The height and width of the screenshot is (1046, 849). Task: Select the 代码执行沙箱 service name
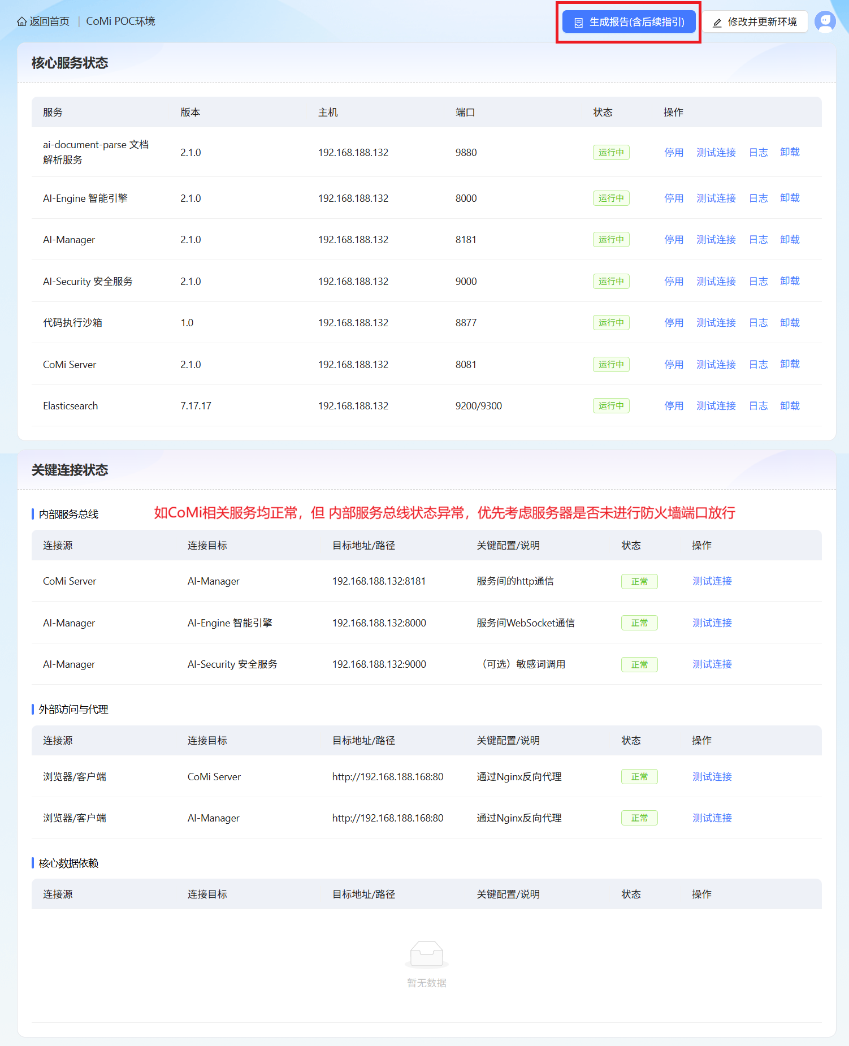(x=73, y=323)
